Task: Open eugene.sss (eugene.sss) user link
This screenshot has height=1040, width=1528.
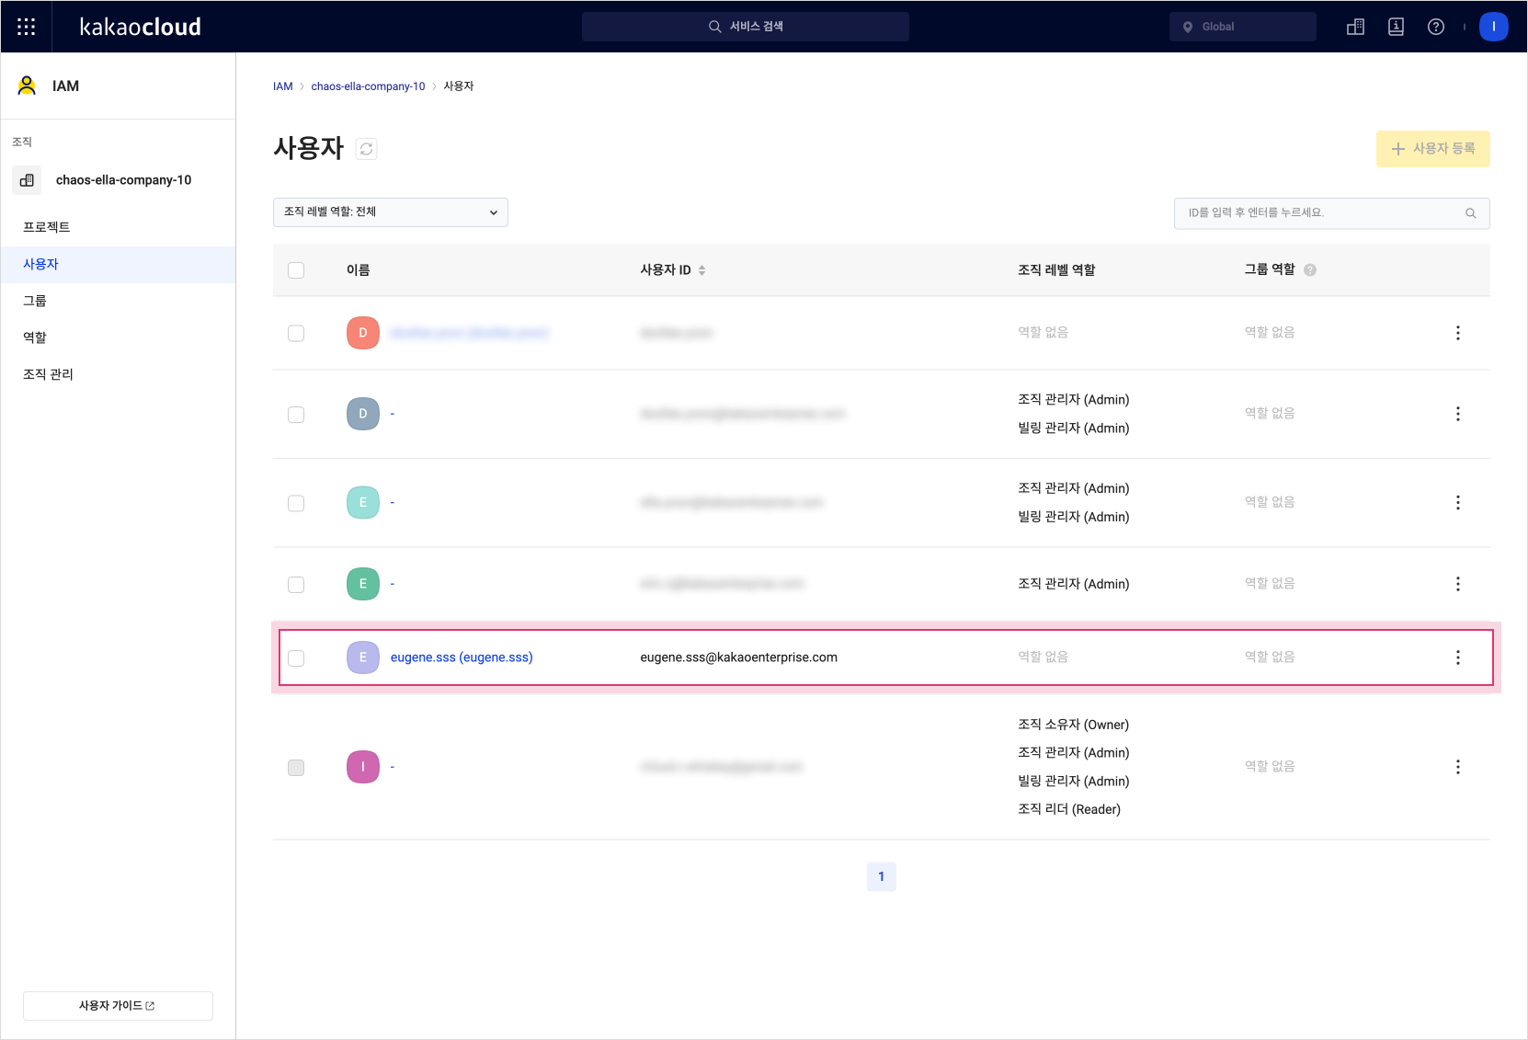Action: 462,657
